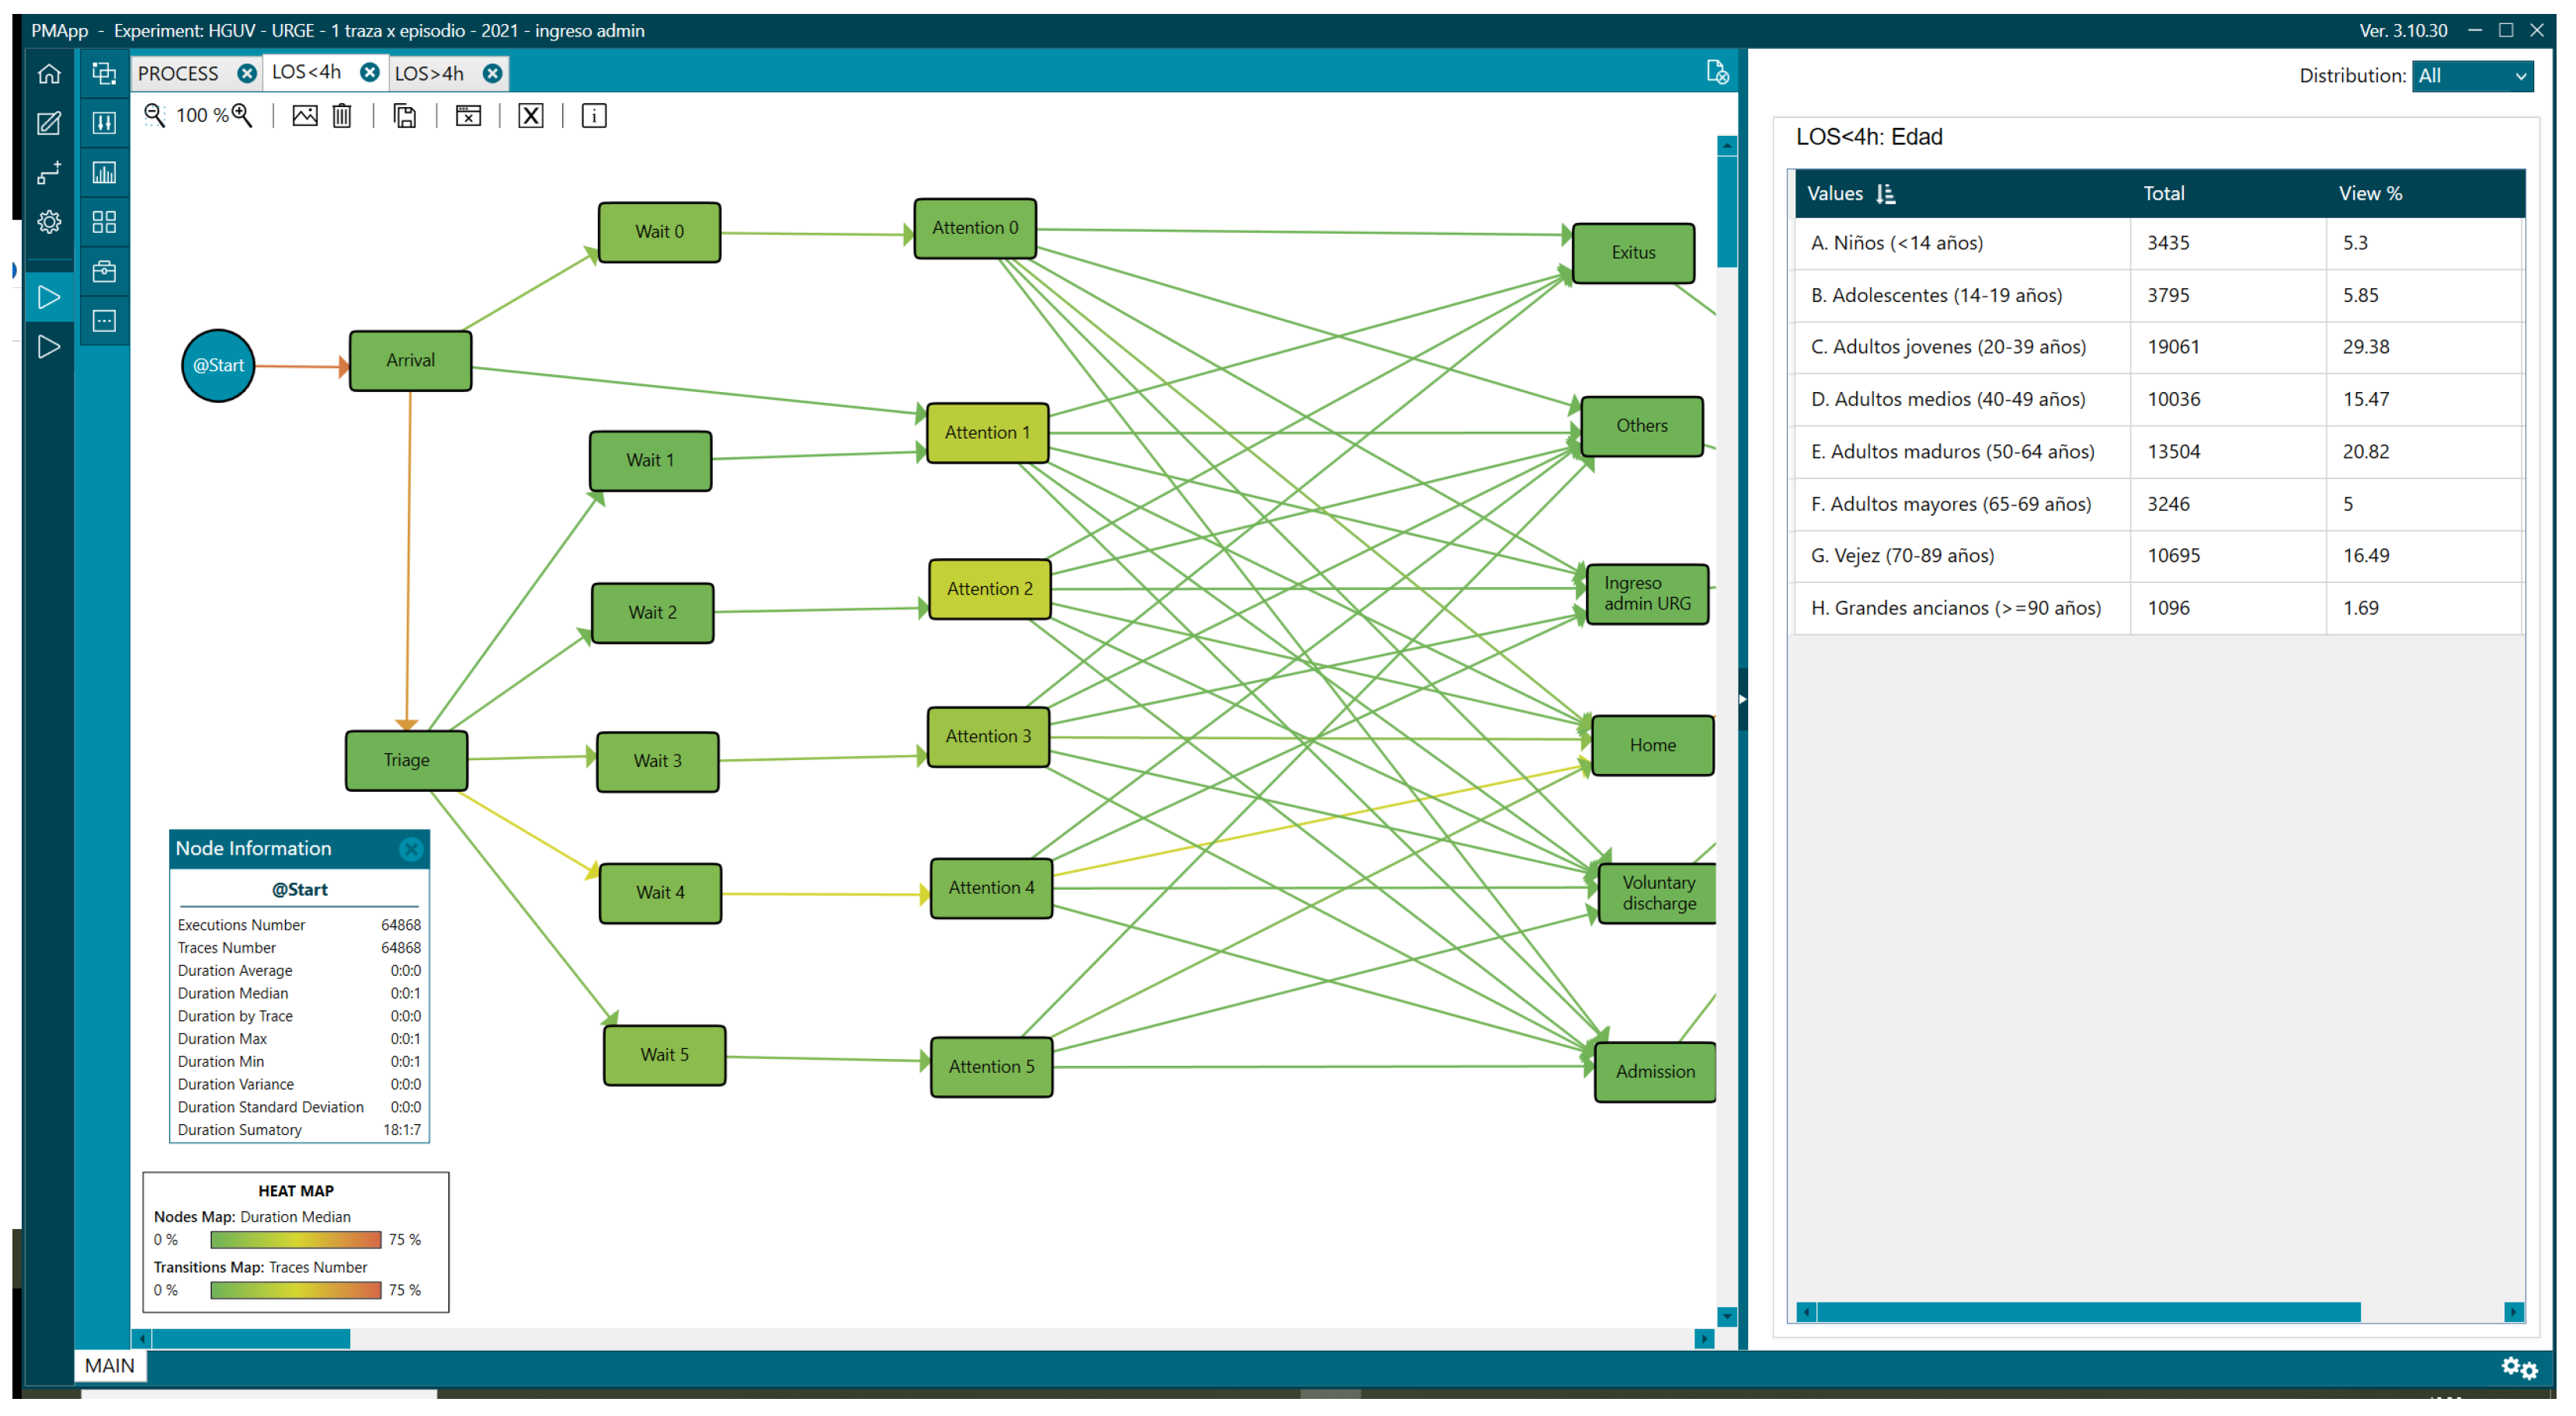2576x1416 pixels.
Task: Select the Attention 2 node
Action: coord(989,588)
